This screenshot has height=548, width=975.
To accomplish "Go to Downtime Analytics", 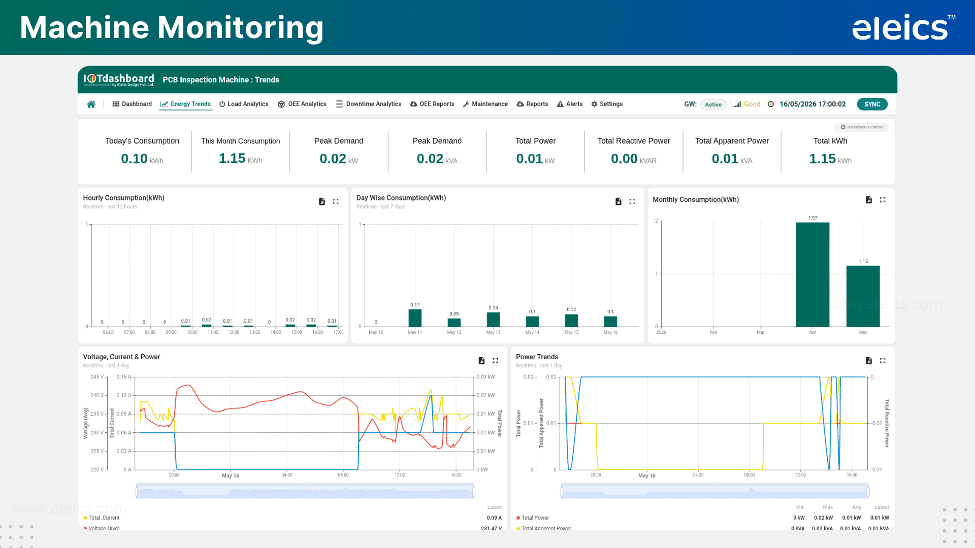I will tap(369, 104).
